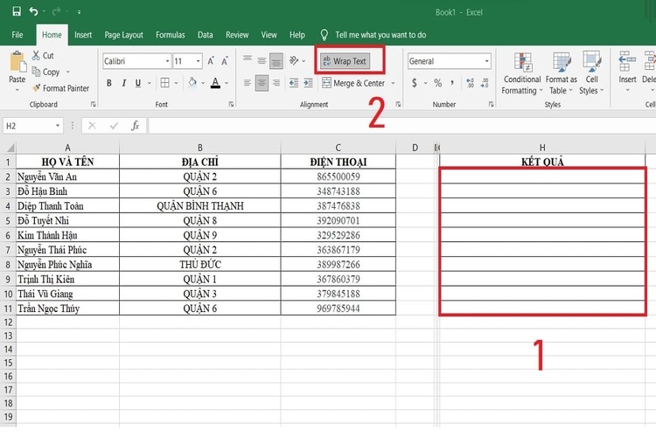Toggle Bold formatting
Viewport: 656px width, 437px height.
tap(108, 83)
